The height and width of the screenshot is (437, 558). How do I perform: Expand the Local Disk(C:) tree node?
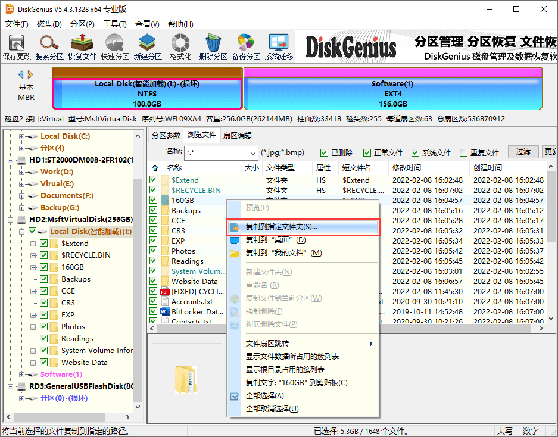21,136
